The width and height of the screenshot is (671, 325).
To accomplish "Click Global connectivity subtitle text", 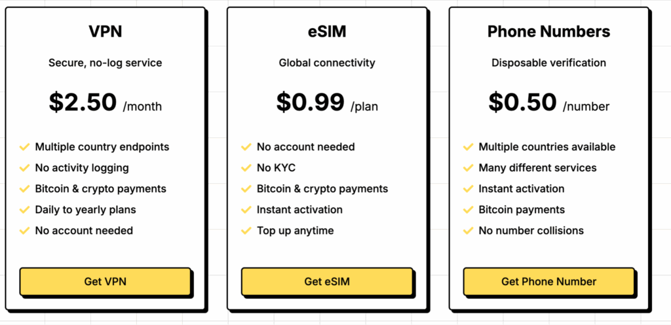I will tap(327, 63).
